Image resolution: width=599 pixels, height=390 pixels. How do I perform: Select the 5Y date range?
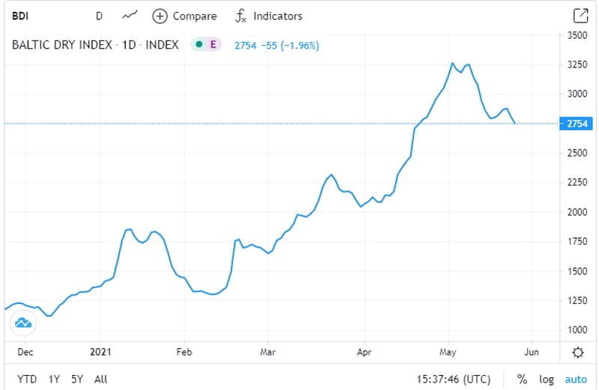tap(77, 380)
